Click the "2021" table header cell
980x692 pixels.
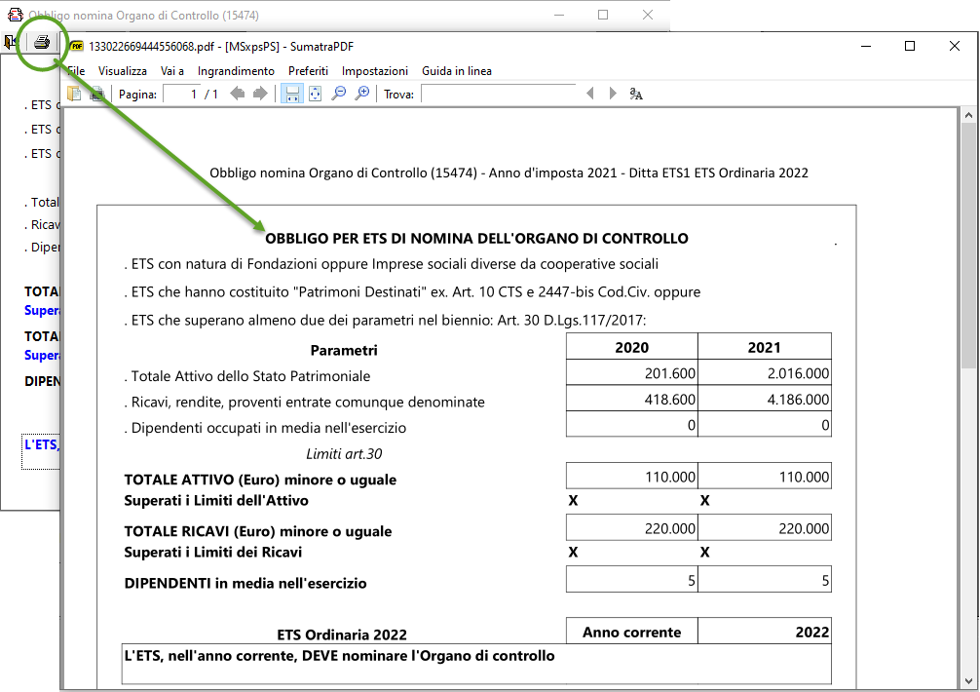point(765,348)
